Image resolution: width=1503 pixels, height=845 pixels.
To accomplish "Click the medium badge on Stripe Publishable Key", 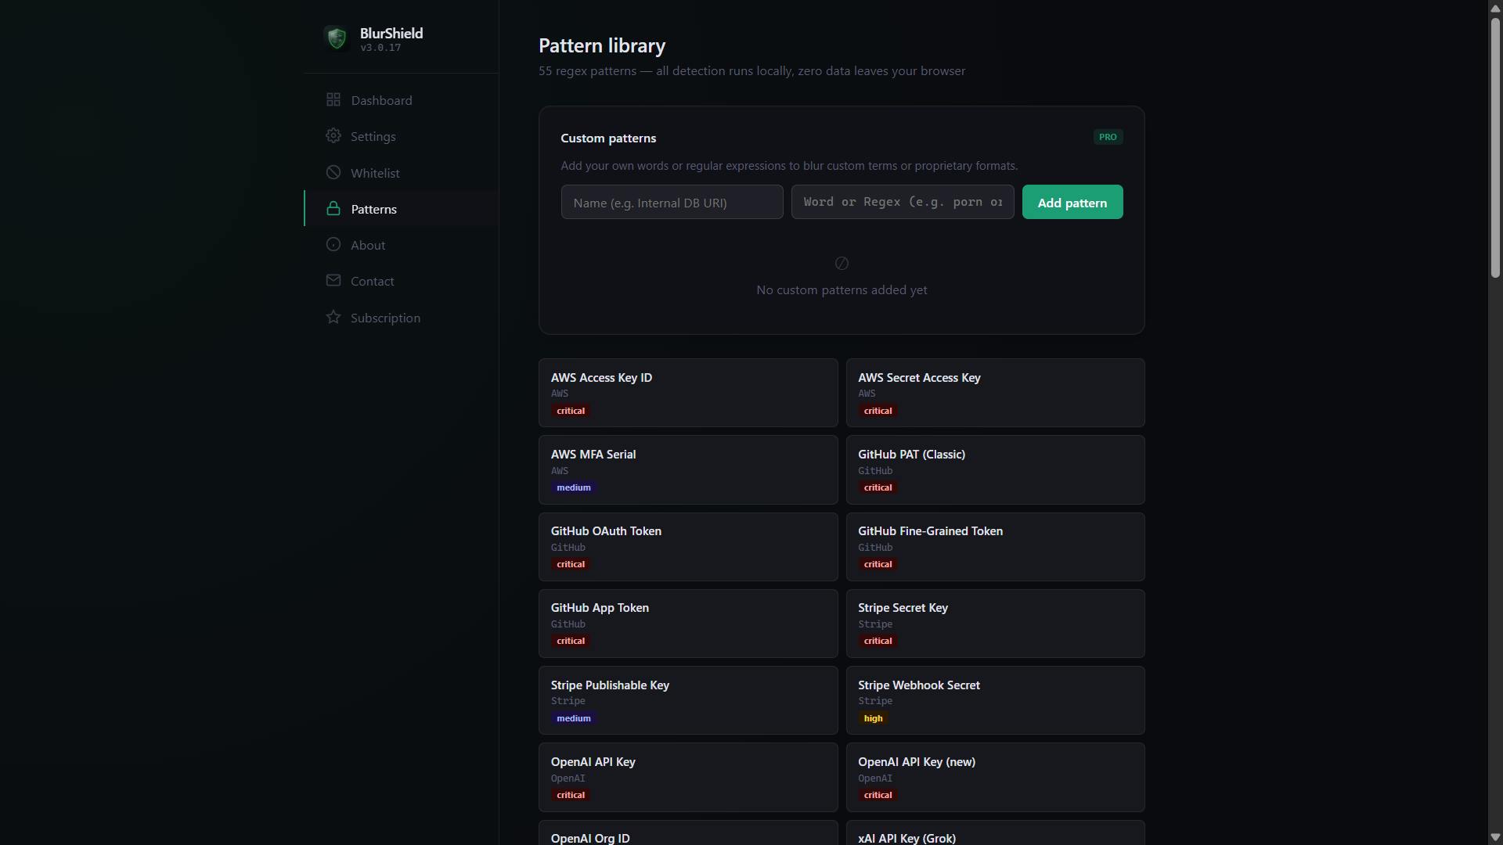I will click(574, 719).
